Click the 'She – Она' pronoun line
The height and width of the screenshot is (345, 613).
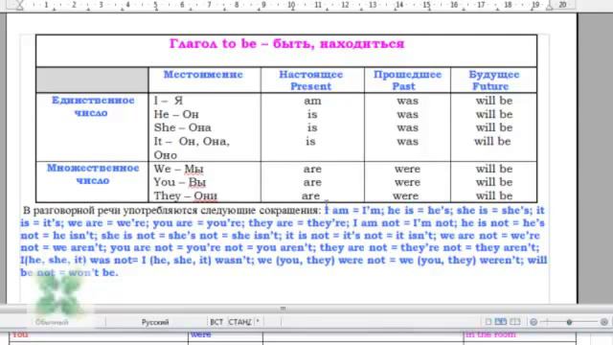(183, 127)
